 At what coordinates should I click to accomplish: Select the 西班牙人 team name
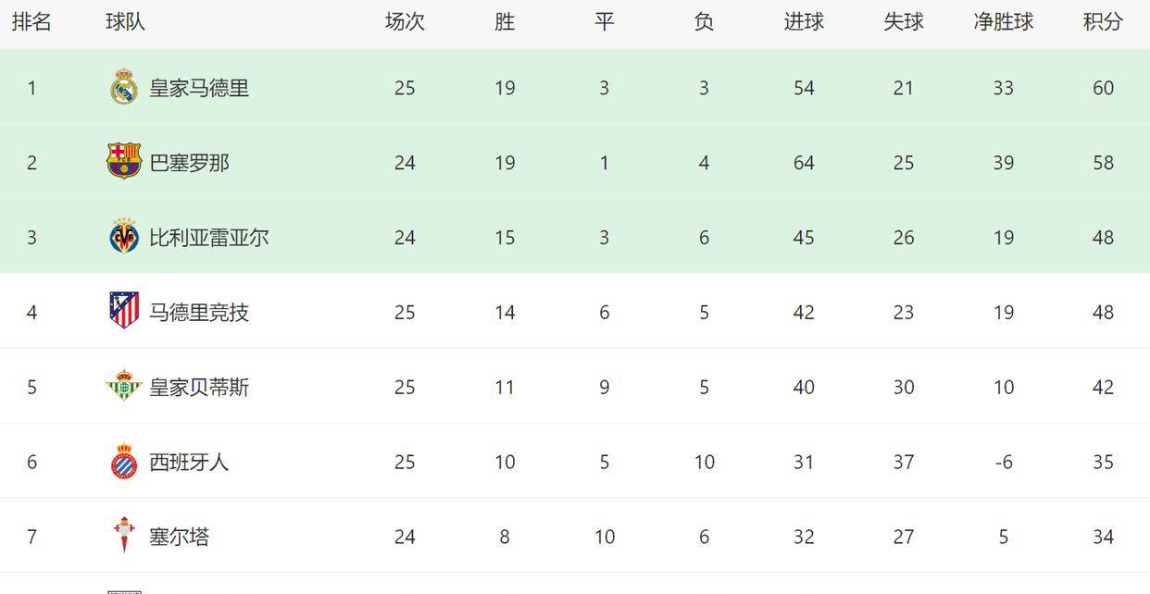tap(189, 462)
